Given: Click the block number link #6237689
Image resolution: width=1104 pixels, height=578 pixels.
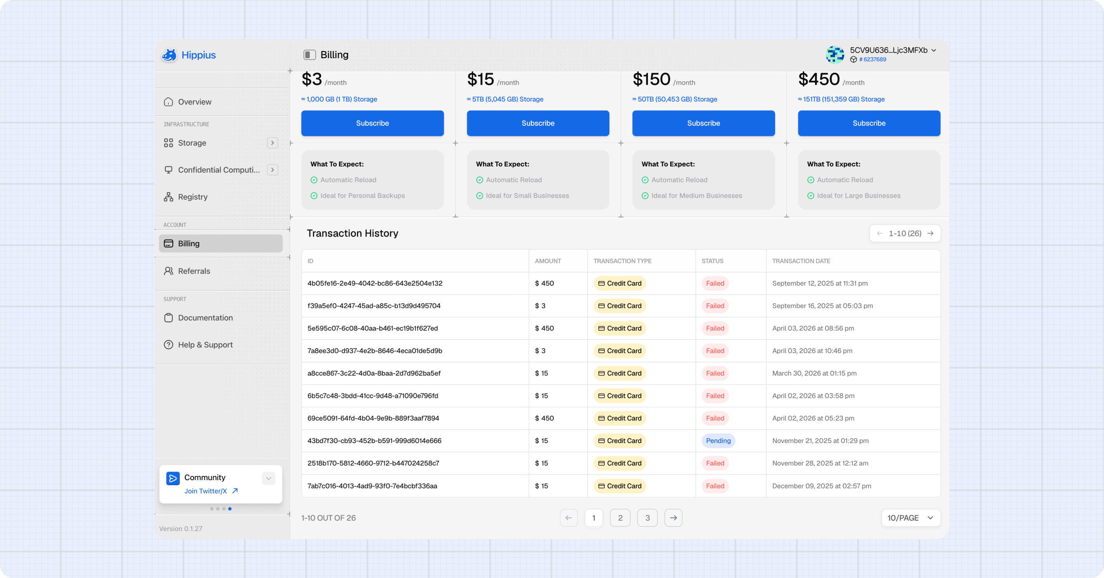Looking at the screenshot, I should click(x=873, y=59).
